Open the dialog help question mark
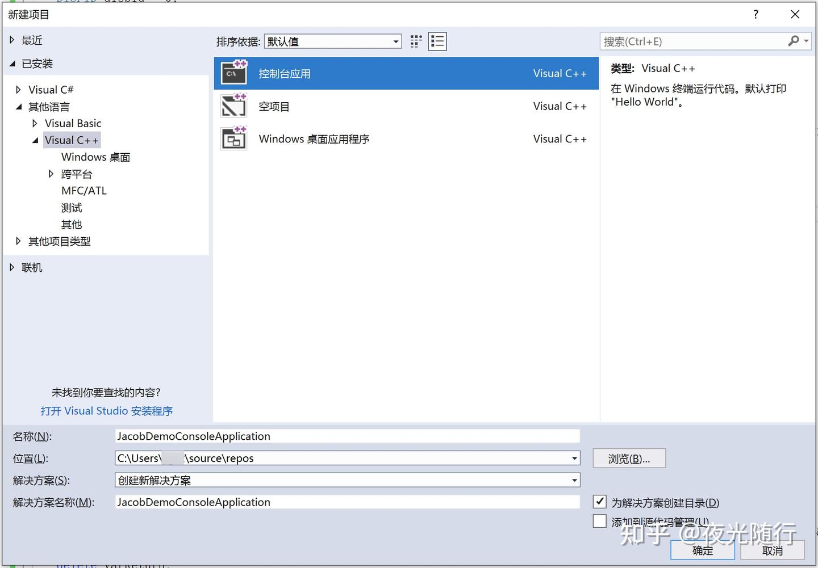818x568 pixels. click(x=756, y=14)
